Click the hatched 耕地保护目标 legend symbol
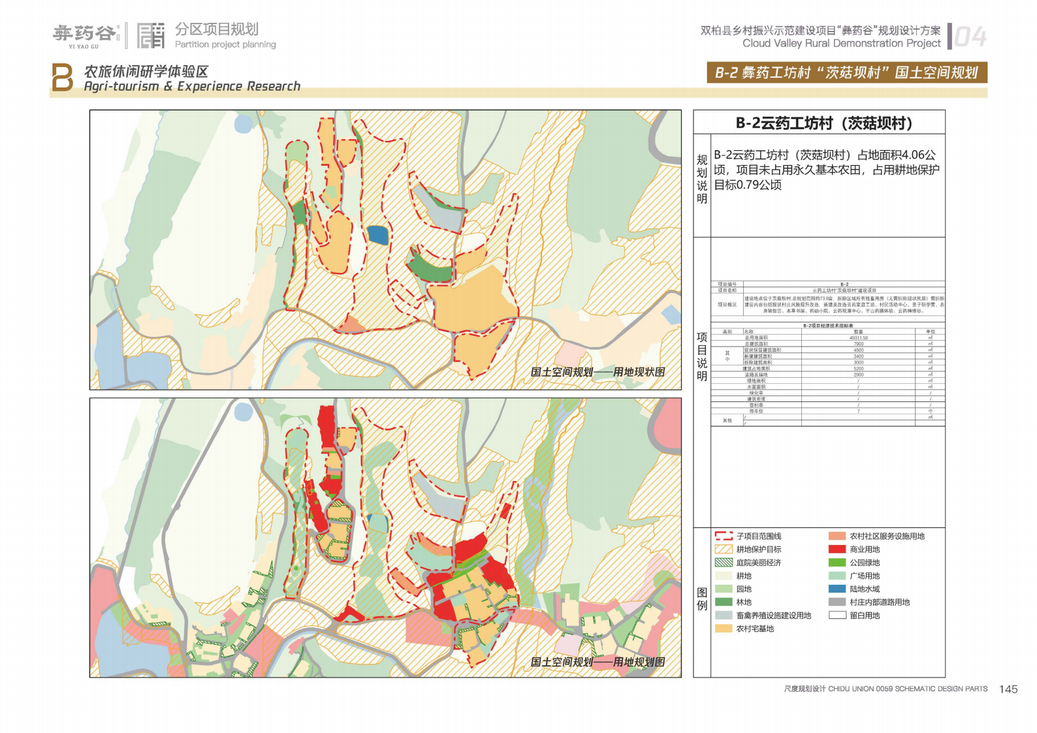The width and height of the screenshot is (1037, 733). point(724,550)
